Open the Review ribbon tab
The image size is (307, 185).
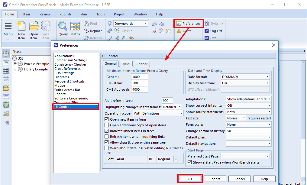tap(45, 14)
